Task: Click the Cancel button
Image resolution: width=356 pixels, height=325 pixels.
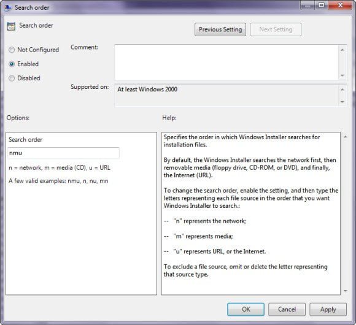Action: tap(287, 309)
